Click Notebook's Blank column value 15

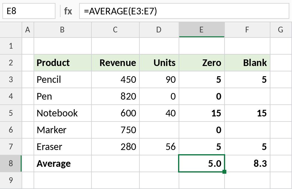[x=247, y=113]
